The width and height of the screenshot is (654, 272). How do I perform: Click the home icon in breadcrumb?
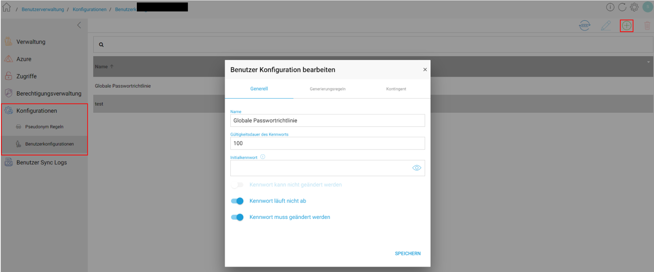point(7,8)
